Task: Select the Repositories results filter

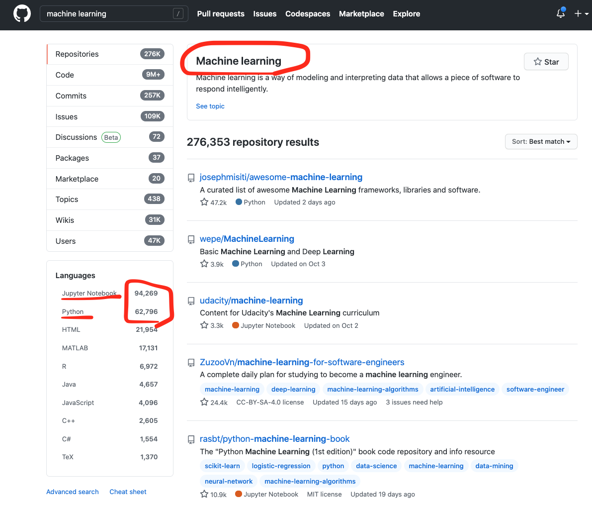Action: point(110,54)
